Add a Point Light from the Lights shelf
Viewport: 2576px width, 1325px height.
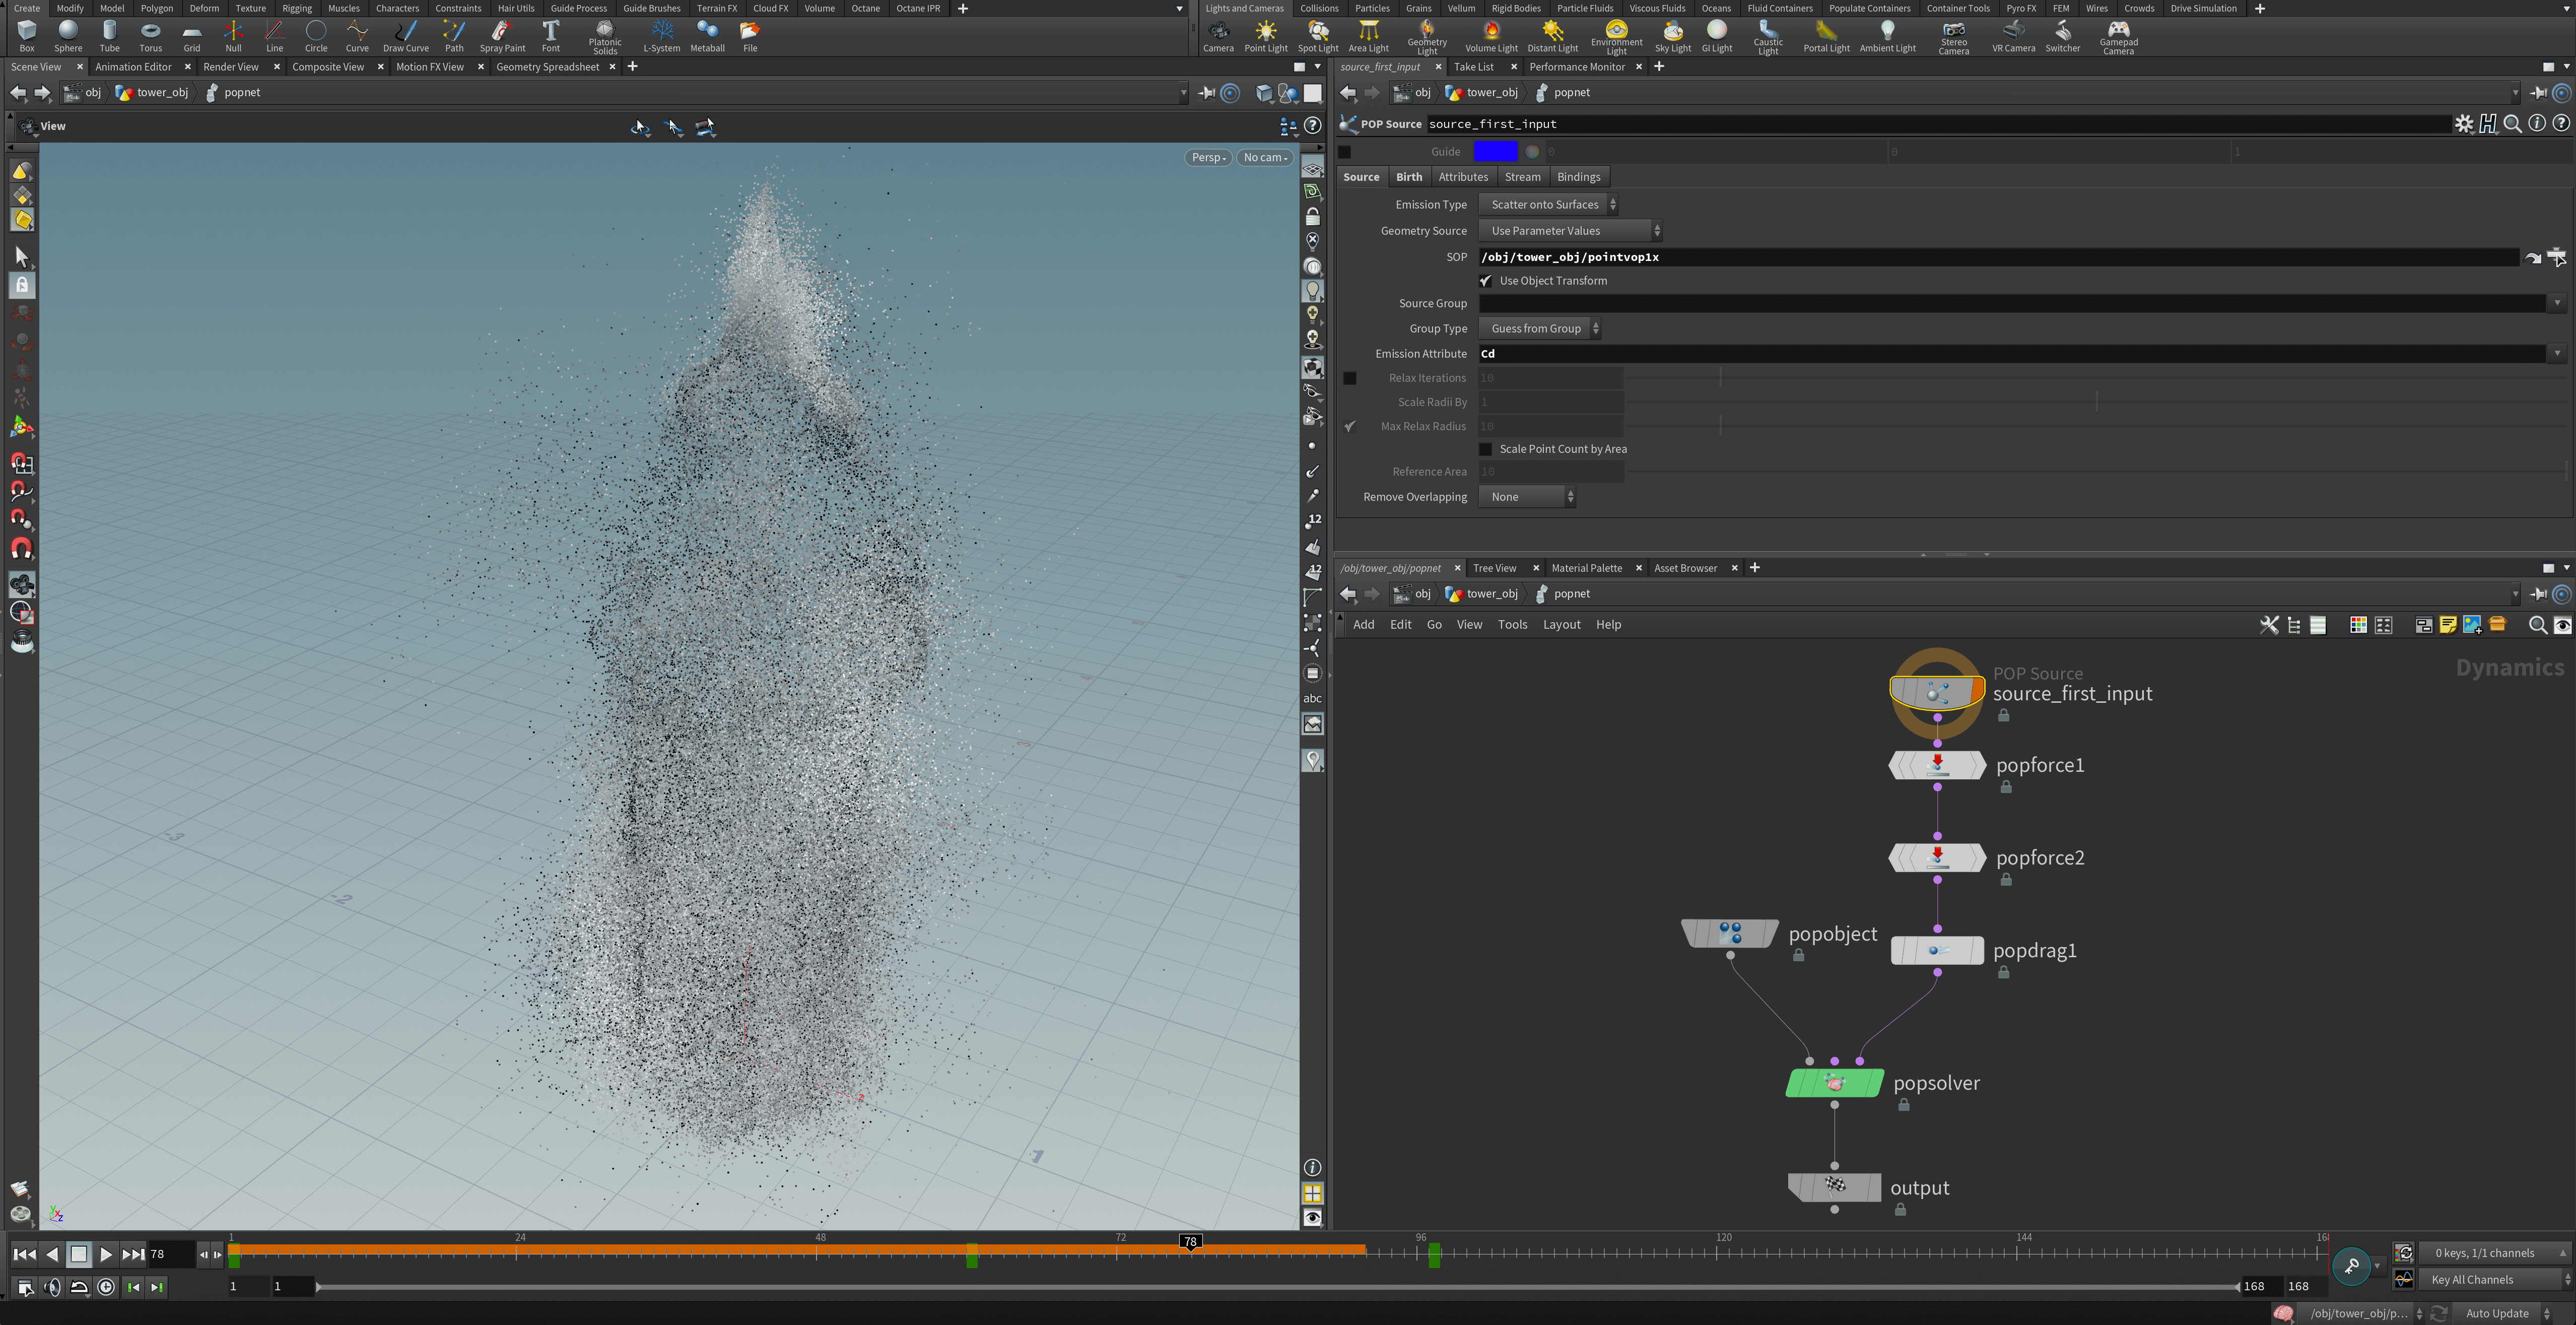coord(1265,36)
